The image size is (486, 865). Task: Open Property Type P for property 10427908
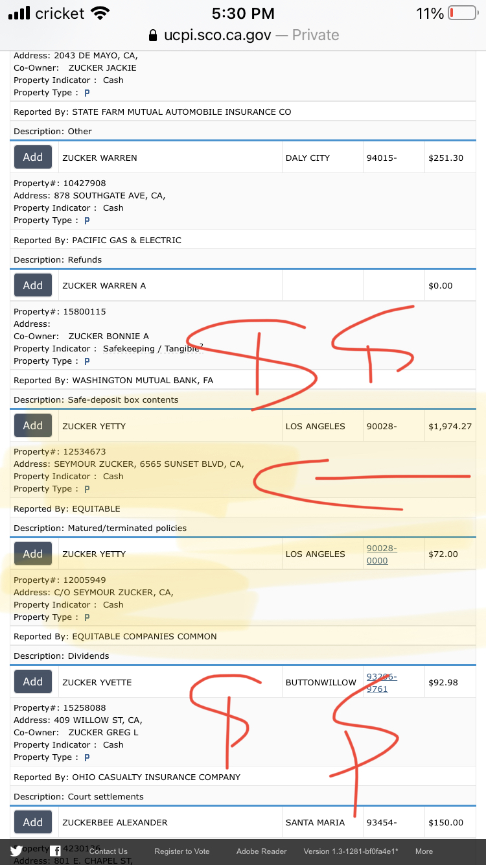click(x=87, y=221)
